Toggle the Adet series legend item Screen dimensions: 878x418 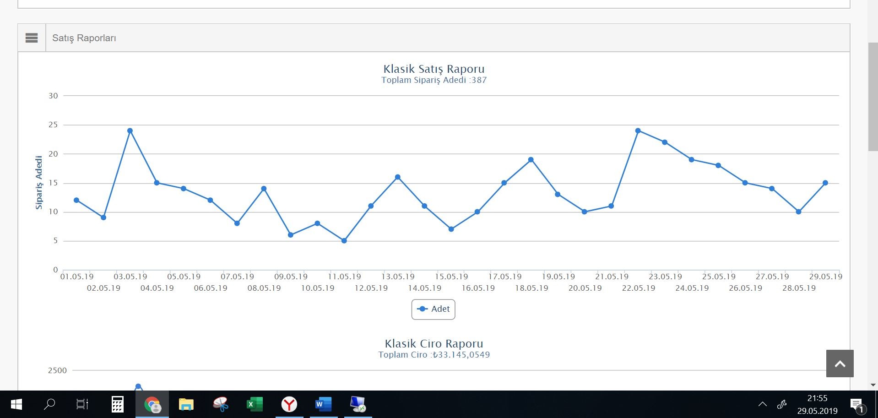click(x=433, y=309)
